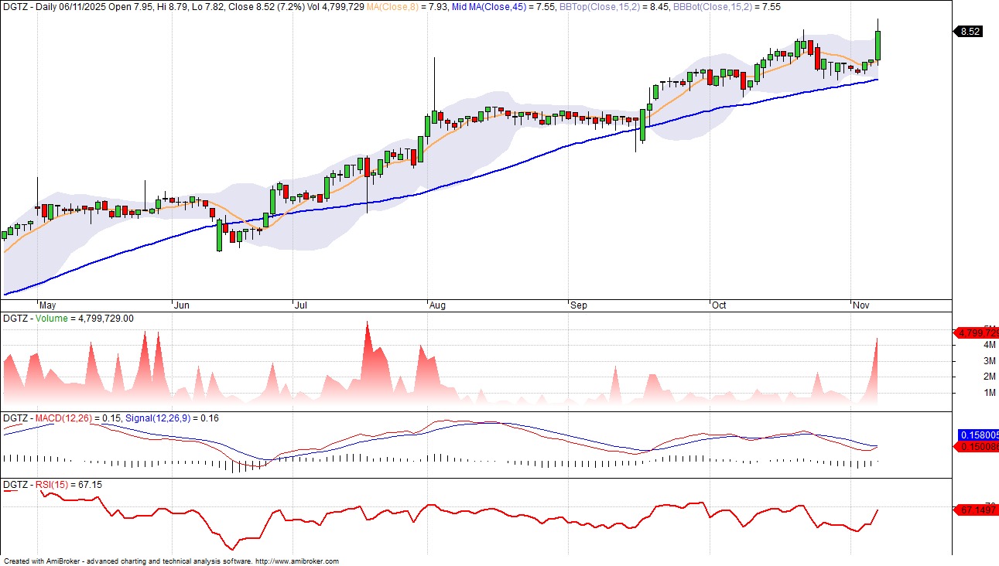
Task: Select the Oct marker on date axis
Action: click(719, 305)
